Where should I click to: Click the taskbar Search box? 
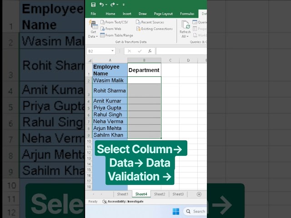pyautogui.click(x=195, y=211)
